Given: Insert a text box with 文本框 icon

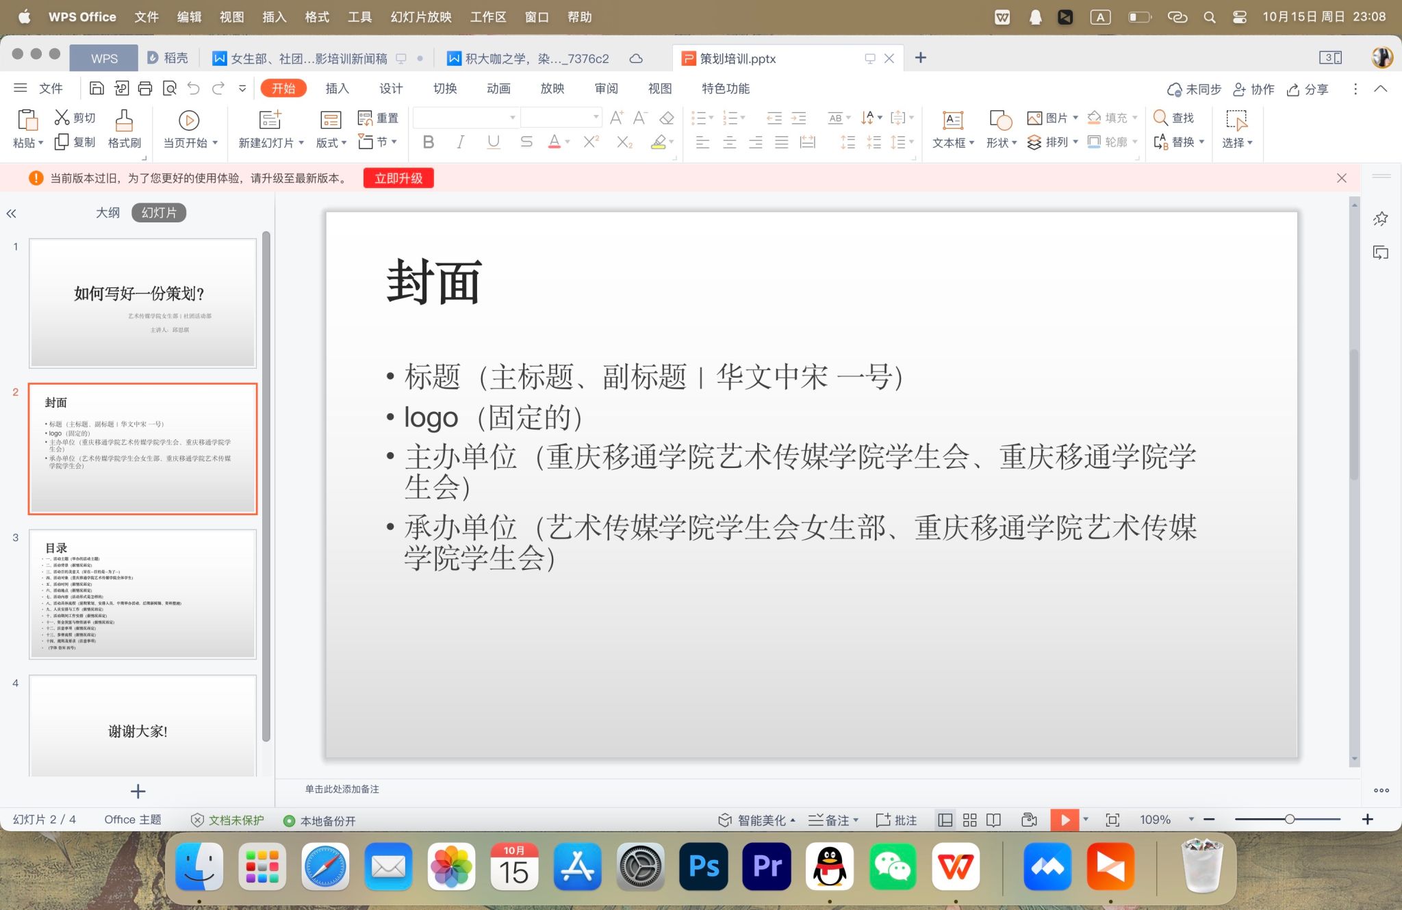Looking at the screenshot, I should pyautogui.click(x=952, y=121).
